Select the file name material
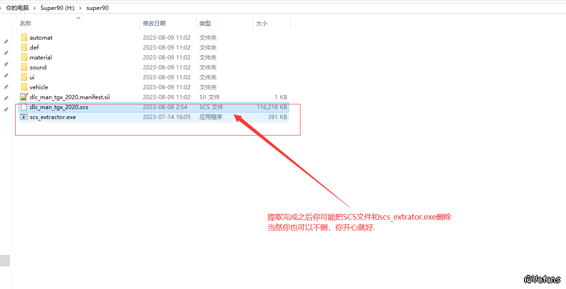This screenshot has width=566, height=289. pyautogui.click(x=41, y=57)
